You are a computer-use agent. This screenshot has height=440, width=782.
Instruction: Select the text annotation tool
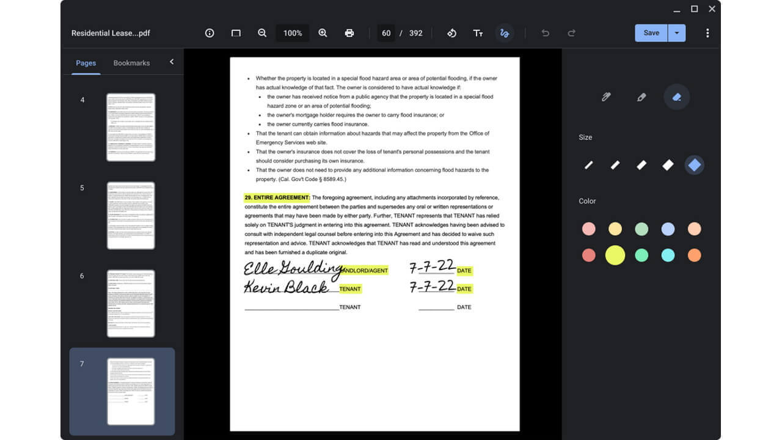coord(478,33)
